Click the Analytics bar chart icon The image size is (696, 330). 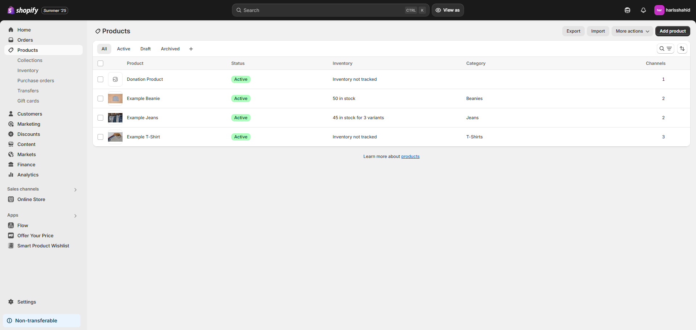click(x=11, y=175)
